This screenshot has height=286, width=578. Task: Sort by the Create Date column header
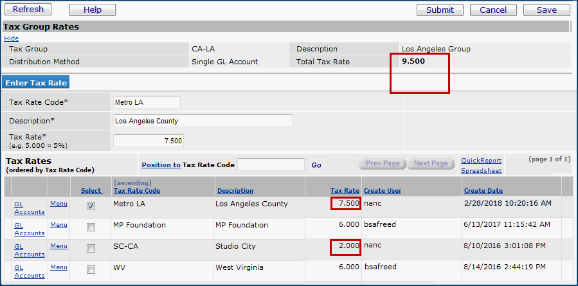click(483, 191)
